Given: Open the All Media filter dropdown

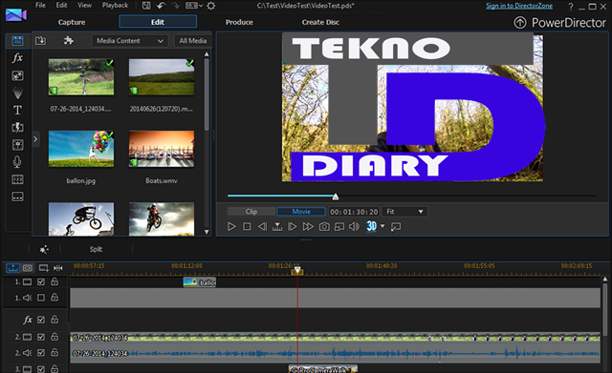Looking at the screenshot, I should pyautogui.click(x=192, y=41).
